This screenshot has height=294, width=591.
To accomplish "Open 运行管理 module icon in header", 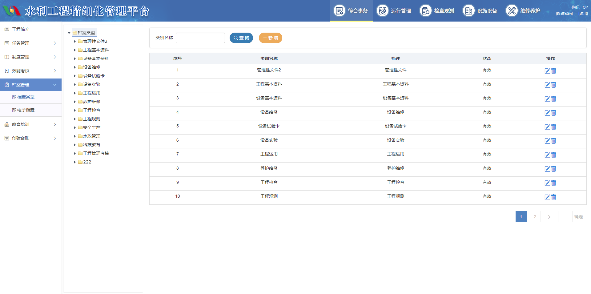I will click(383, 11).
